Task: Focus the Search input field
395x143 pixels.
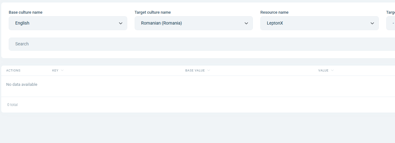Action: (199, 44)
